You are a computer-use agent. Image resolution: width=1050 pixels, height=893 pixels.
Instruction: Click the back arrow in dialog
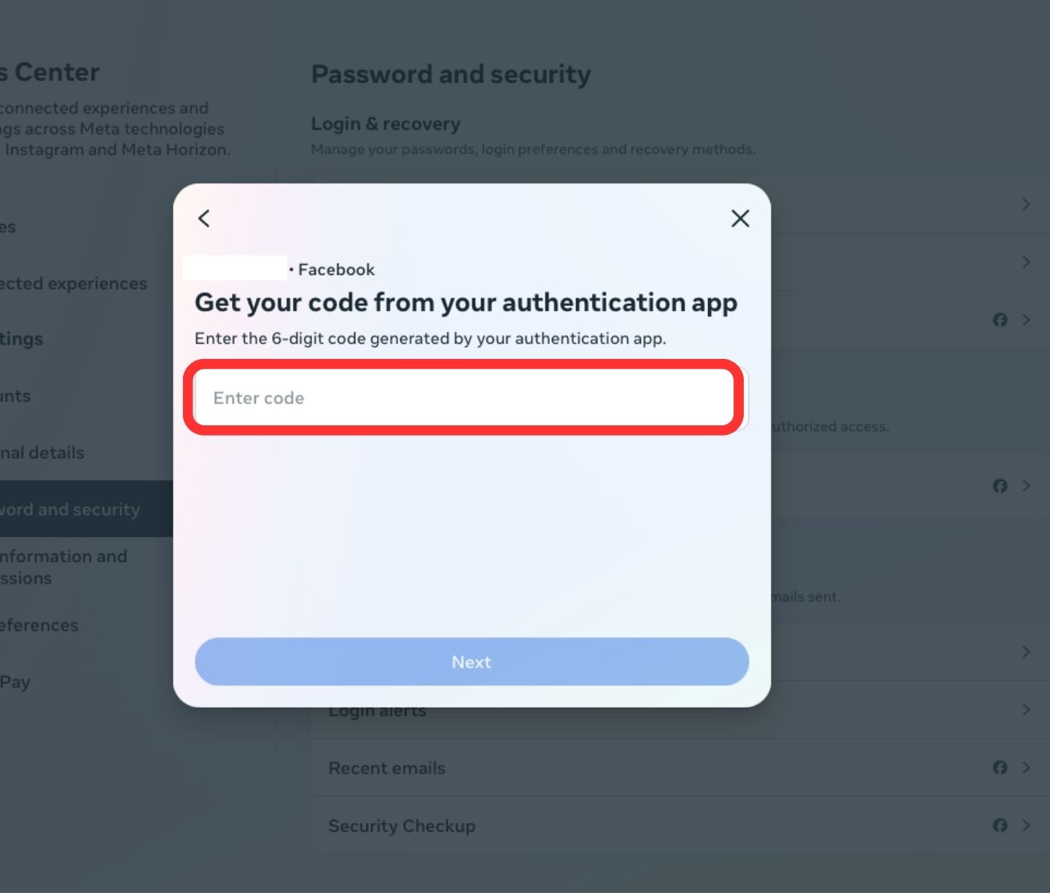pyautogui.click(x=204, y=218)
